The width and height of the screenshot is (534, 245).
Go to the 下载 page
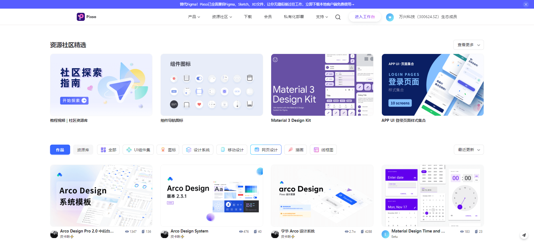tap(248, 17)
